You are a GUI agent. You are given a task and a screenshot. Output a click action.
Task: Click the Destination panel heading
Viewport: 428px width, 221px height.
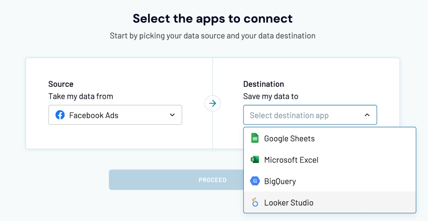coord(263,84)
